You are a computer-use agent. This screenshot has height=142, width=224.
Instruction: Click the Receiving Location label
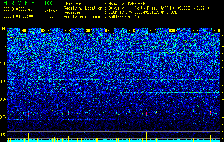pyautogui.click(x=83, y=8)
